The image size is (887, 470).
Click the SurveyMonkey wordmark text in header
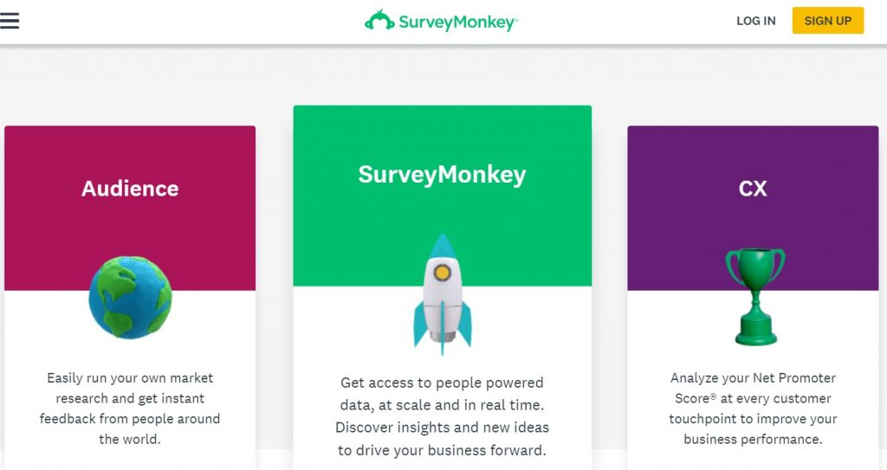[458, 23]
